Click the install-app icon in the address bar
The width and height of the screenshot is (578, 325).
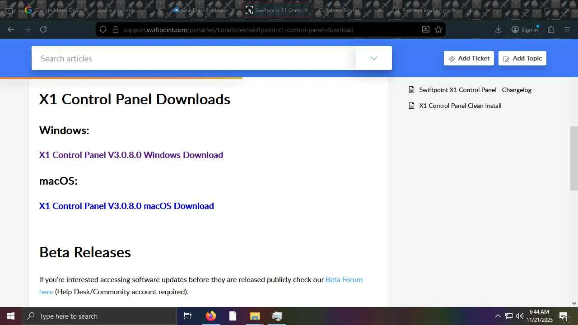[426, 29]
